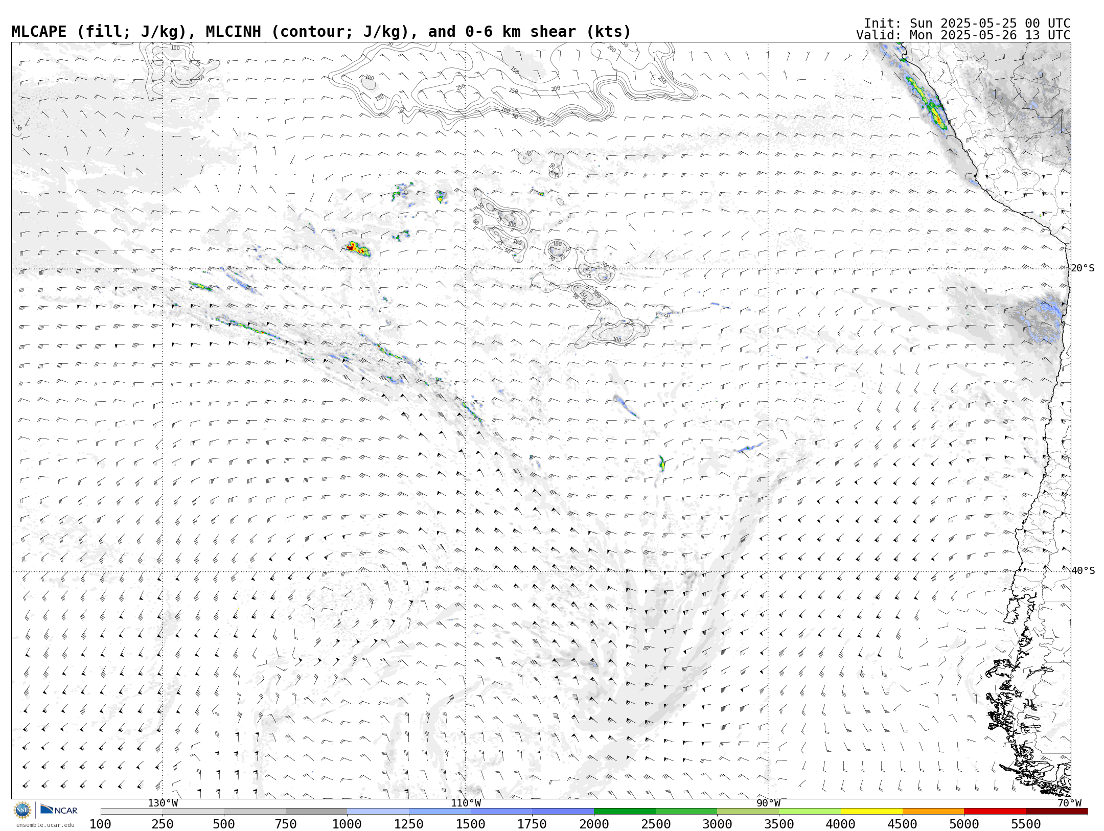Pick the red 5000-5500 colorbar swatch
This screenshot has height=831, width=1104.
click(x=995, y=812)
